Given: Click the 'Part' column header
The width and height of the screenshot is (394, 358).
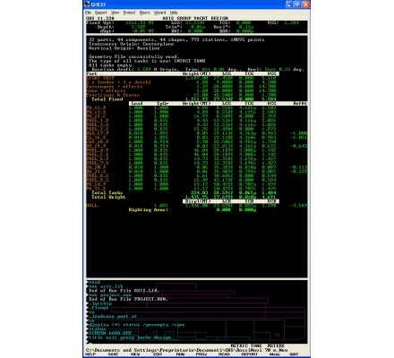Looking at the screenshot, I should click(91, 73).
